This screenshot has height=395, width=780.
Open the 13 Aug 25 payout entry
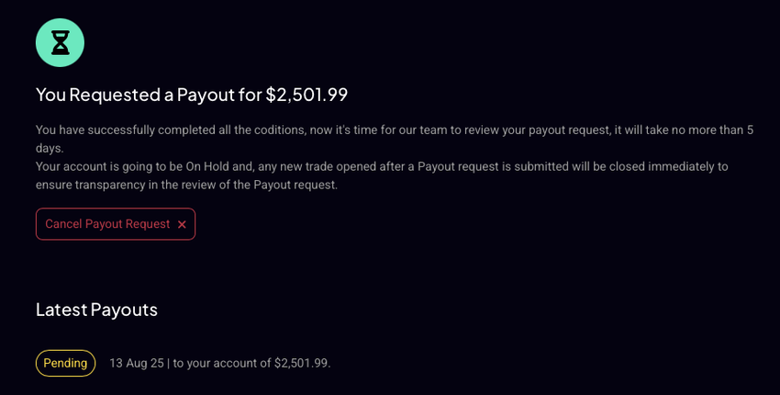pos(219,363)
